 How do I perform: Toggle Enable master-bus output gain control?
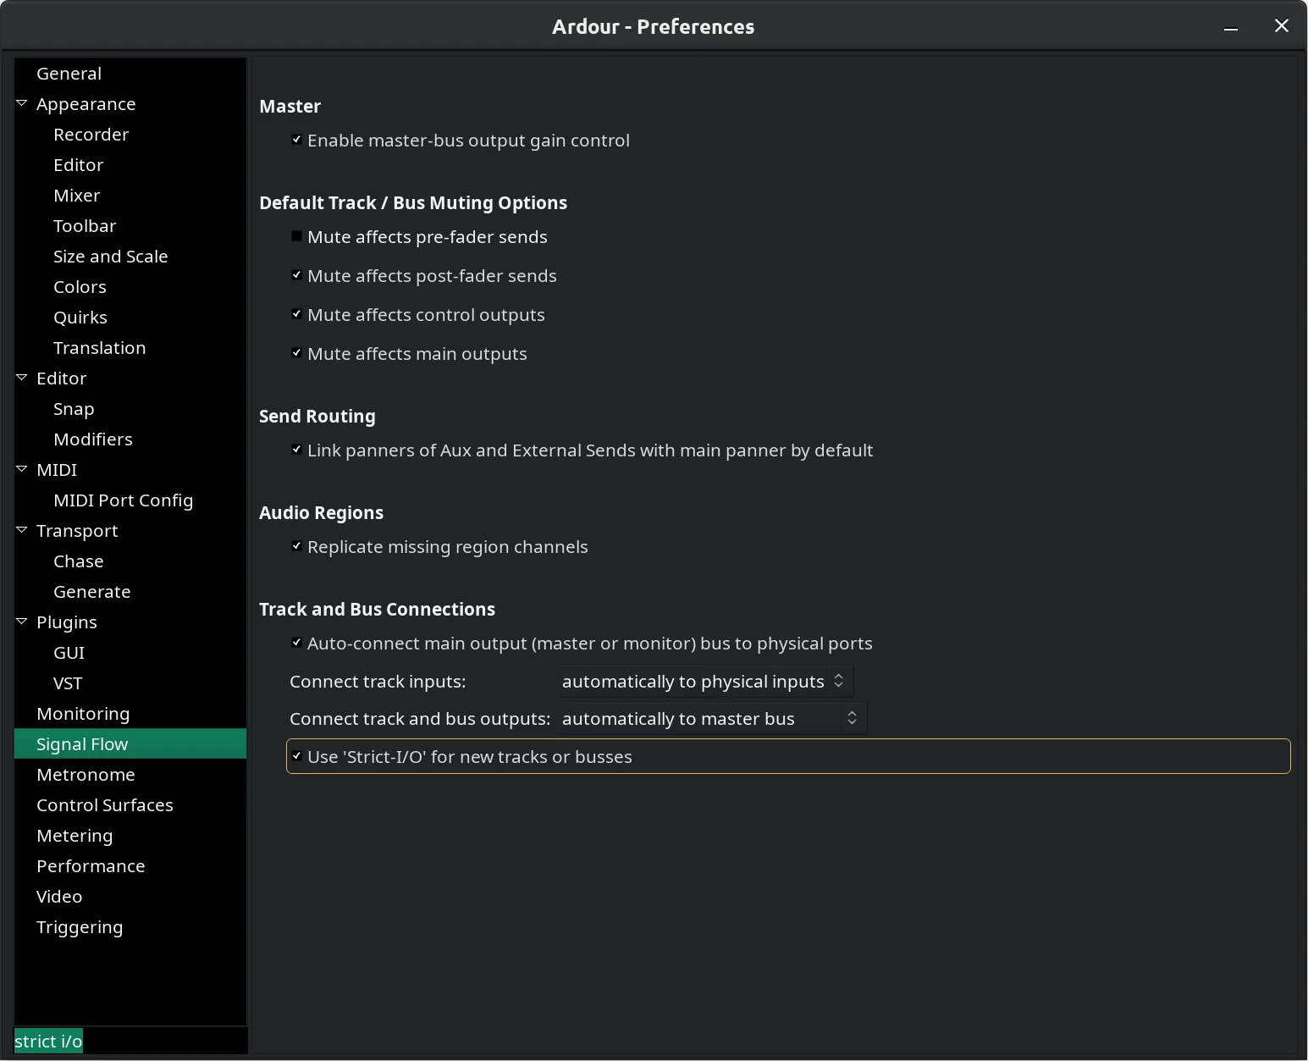click(296, 140)
